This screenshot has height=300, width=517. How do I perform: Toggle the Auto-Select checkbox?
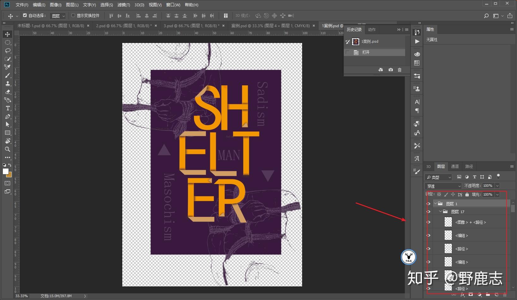coord(25,15)
